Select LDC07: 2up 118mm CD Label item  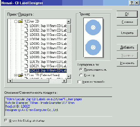coord(48,48)
